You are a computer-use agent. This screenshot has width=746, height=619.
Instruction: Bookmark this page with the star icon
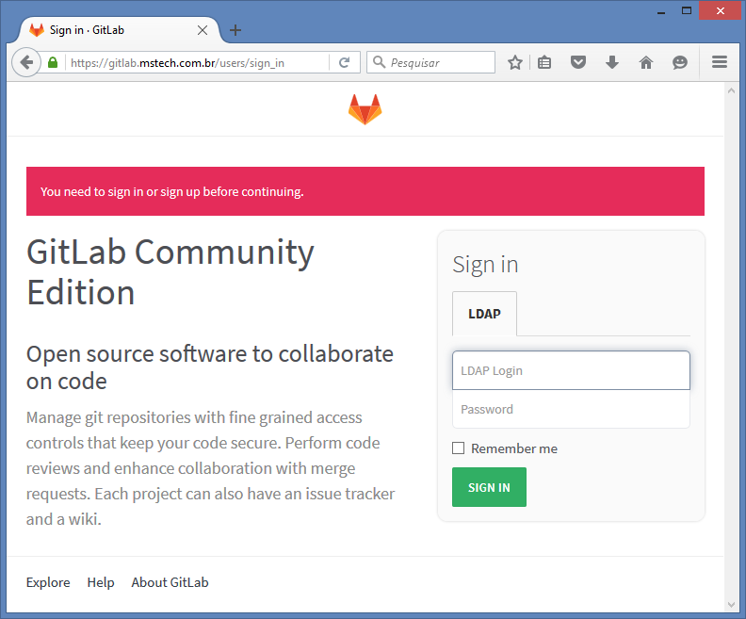(x=515, y=62)
